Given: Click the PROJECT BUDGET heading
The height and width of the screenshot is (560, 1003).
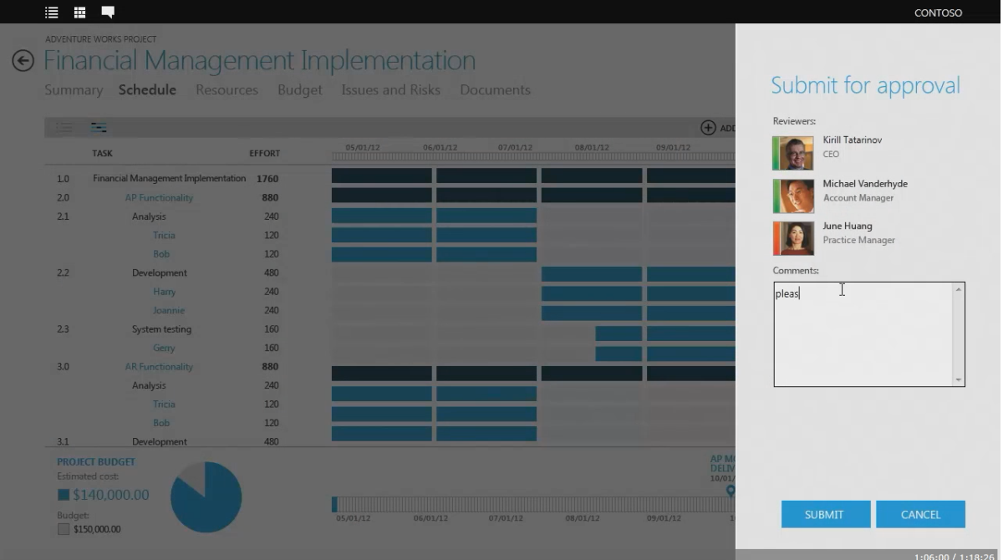Looking at the screenshot, I should coord(96,461).
